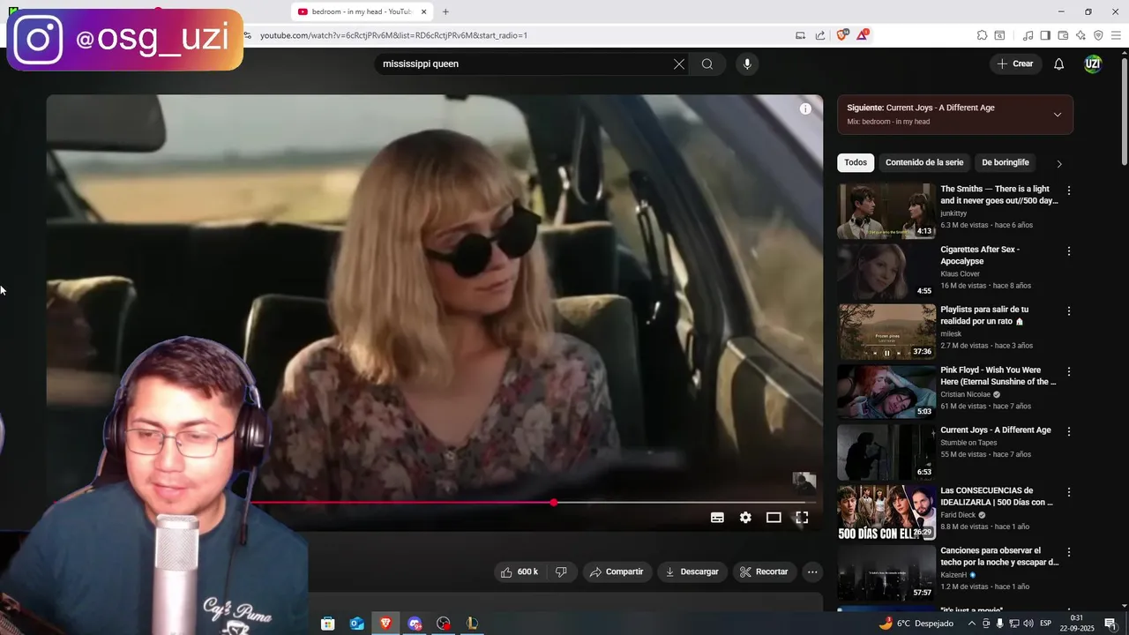Clear the search box with the X
Image resolution: width=1129 pixels, height=635 pixels.
click(679, 63)
